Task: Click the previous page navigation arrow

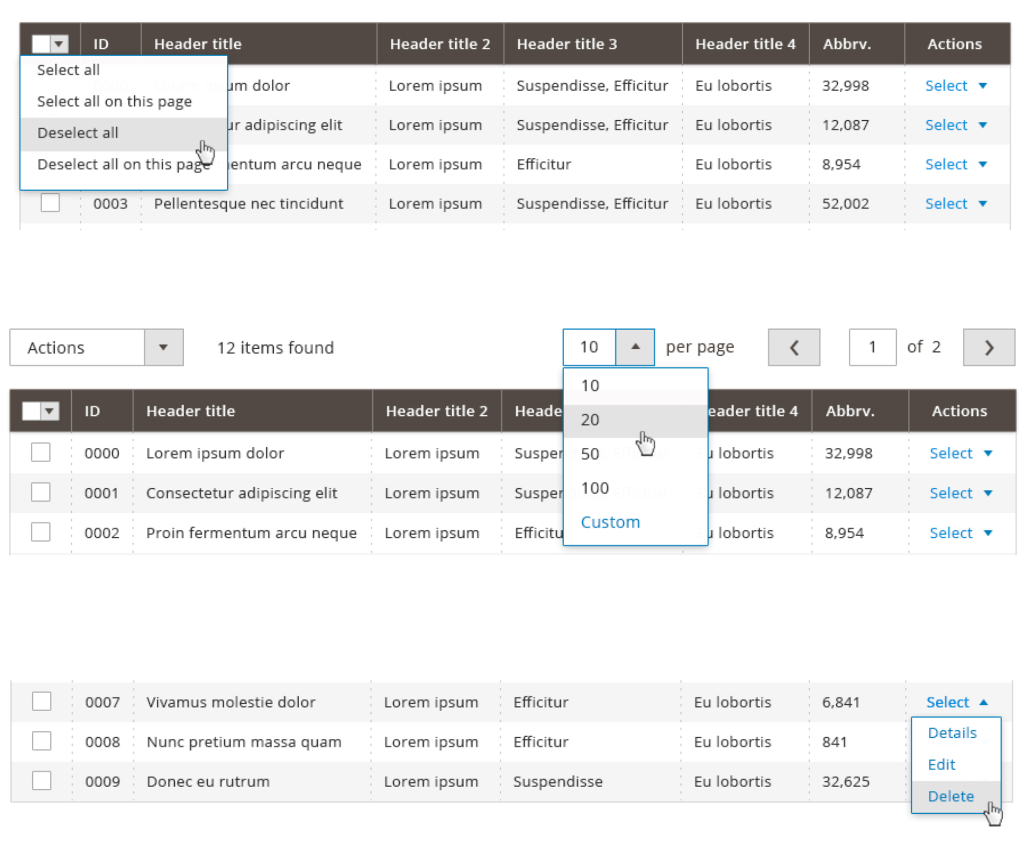Action: 791,347
